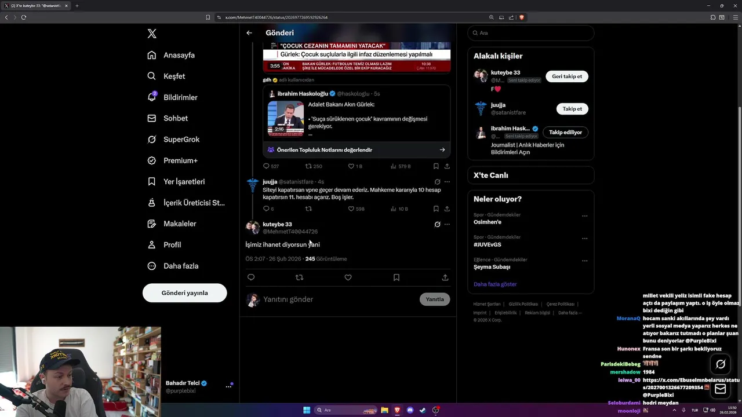Repost juujja's comment
The width and height of the screenshot is (742, 417).
[x=308, y=209]
